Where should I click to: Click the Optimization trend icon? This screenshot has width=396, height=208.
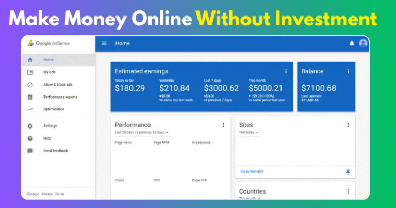point(30,109)
